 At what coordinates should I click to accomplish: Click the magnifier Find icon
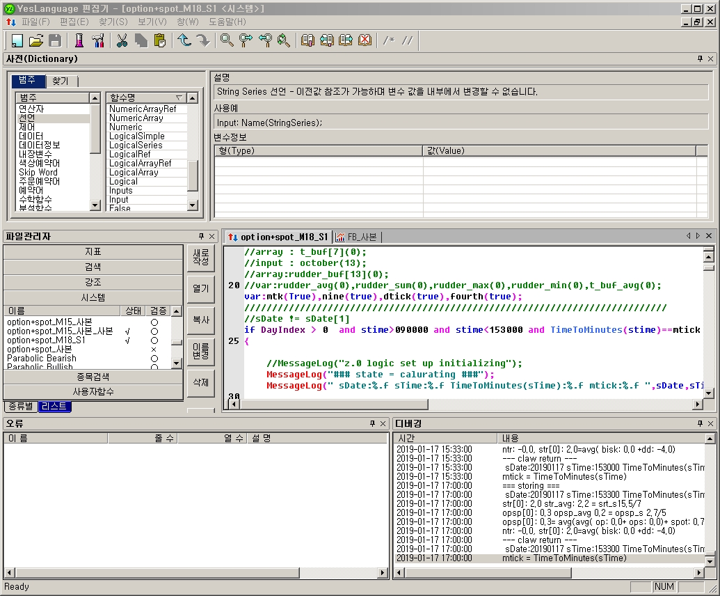point(227,40)
